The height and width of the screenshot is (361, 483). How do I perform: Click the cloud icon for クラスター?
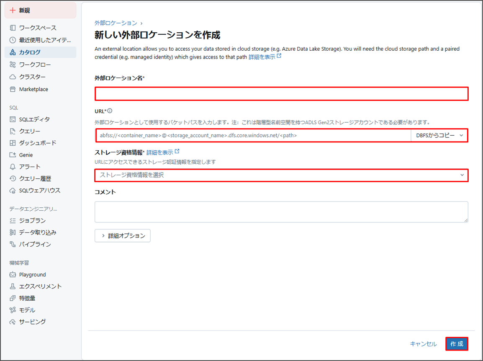13,77
